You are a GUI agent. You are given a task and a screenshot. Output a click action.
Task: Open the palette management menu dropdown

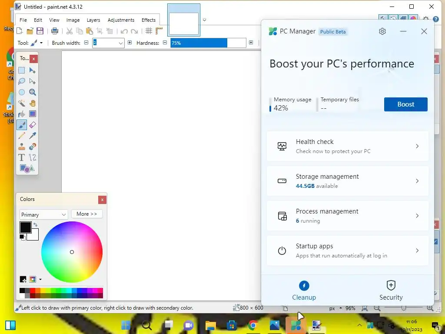click(40, 280)
